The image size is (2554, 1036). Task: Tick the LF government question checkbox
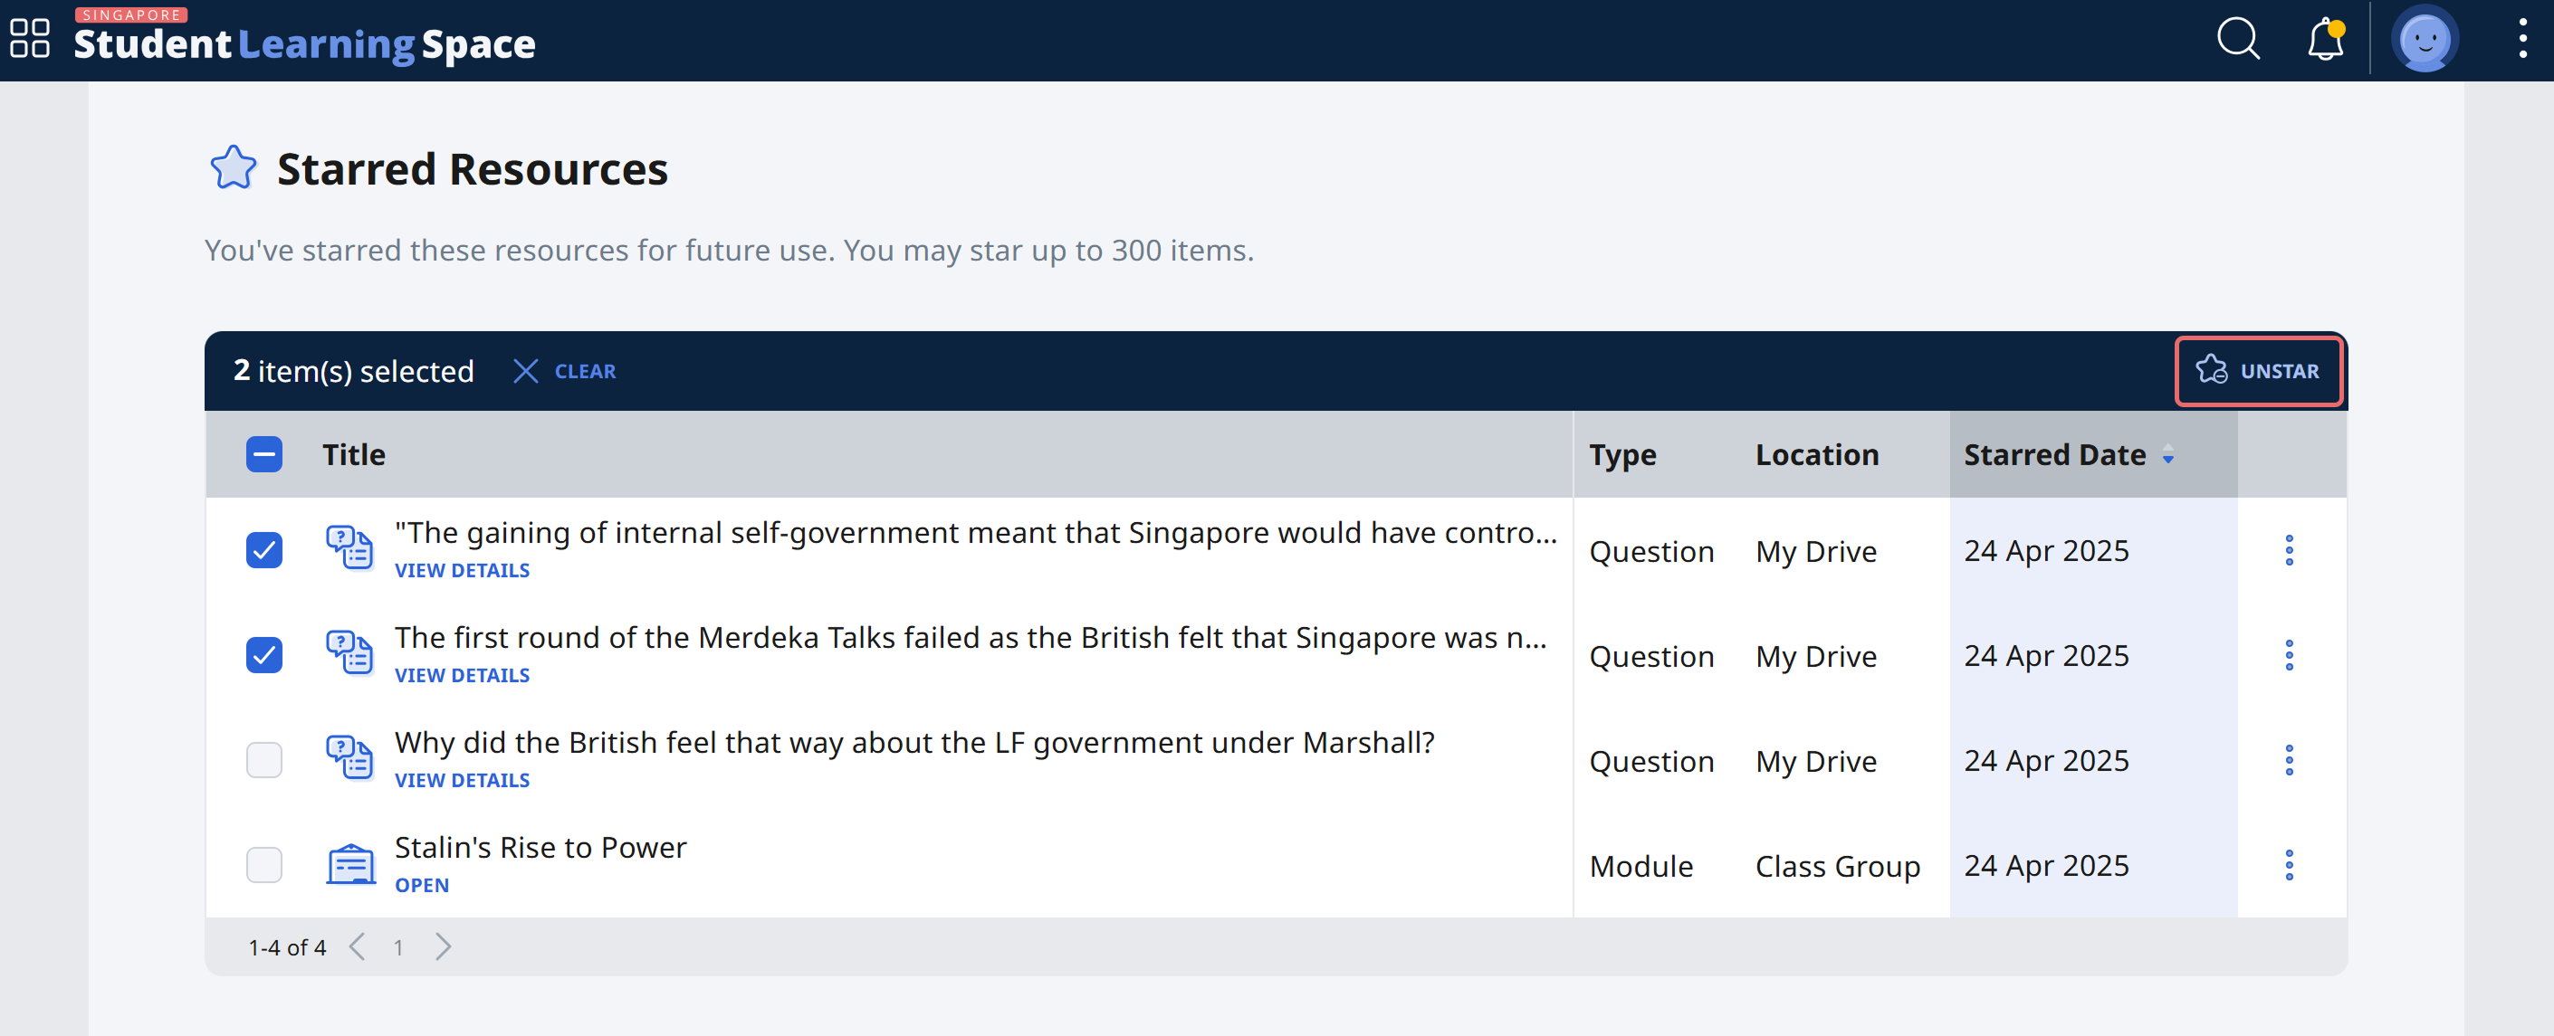pyautogui.click(x=263, y=760)
